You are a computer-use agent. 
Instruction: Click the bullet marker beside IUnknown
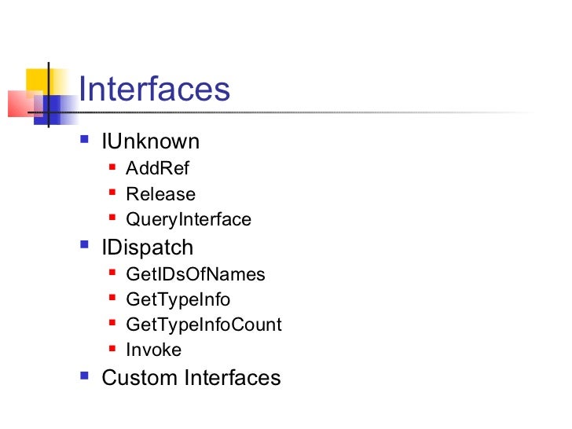86,141
